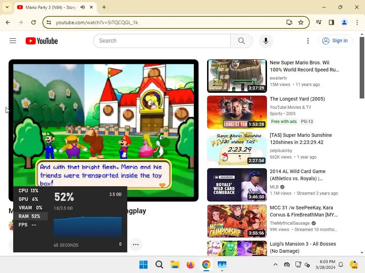Image resolution: width=365 pixels, height=273 pixels.
Task: Click the address bar URL
Action: coord(97,22)
